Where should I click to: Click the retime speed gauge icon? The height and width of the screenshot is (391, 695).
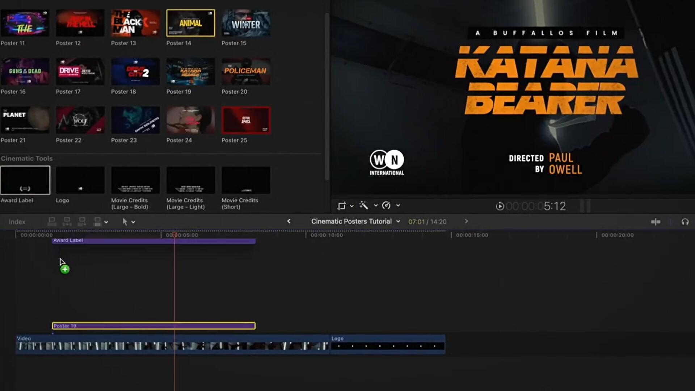386,206
